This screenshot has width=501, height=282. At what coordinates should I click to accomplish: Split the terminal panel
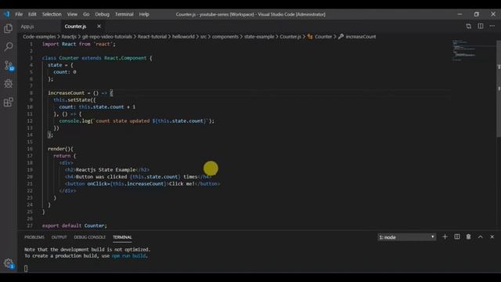[x=457, y=237]
